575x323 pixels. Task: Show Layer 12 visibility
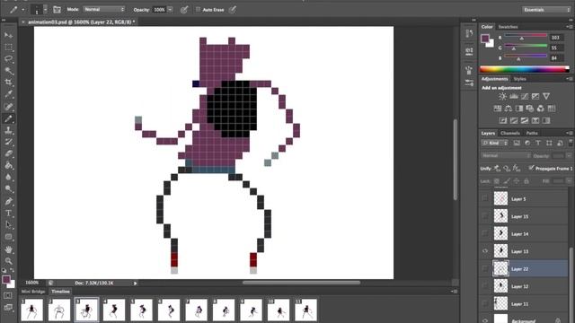click(x=485, y=286)
